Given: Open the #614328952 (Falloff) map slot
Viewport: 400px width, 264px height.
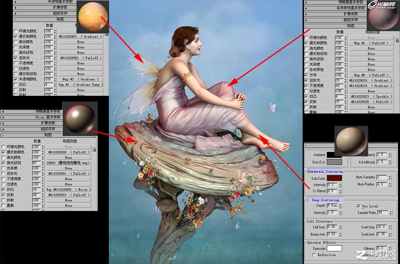Looking at the screenshot, I should [81, 58].
